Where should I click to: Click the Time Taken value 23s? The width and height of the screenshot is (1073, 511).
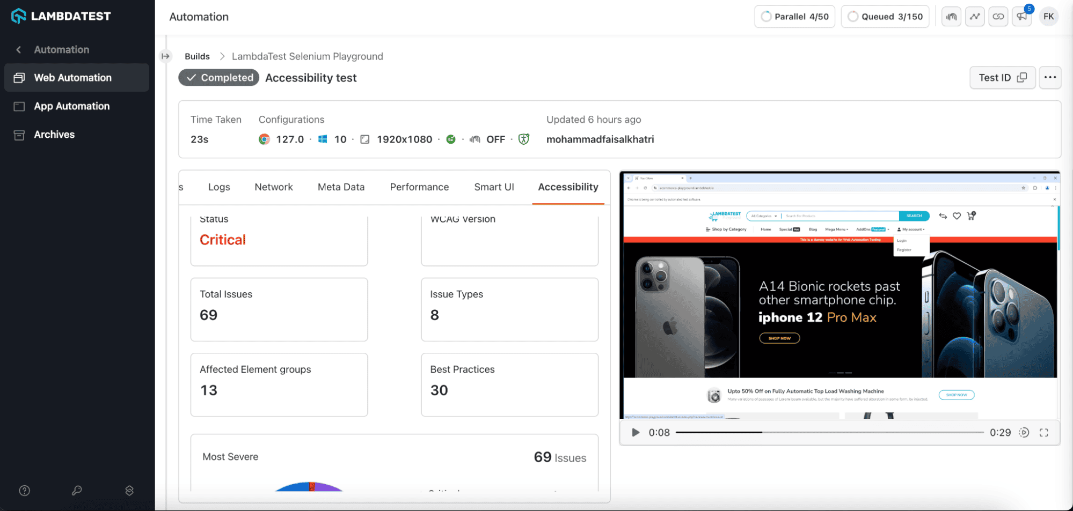click(x=200, y=139)
